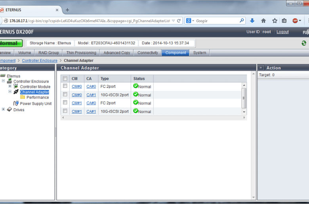Click the Performance folder icon
Screen dimensions: 309x204
pos(23,97)
